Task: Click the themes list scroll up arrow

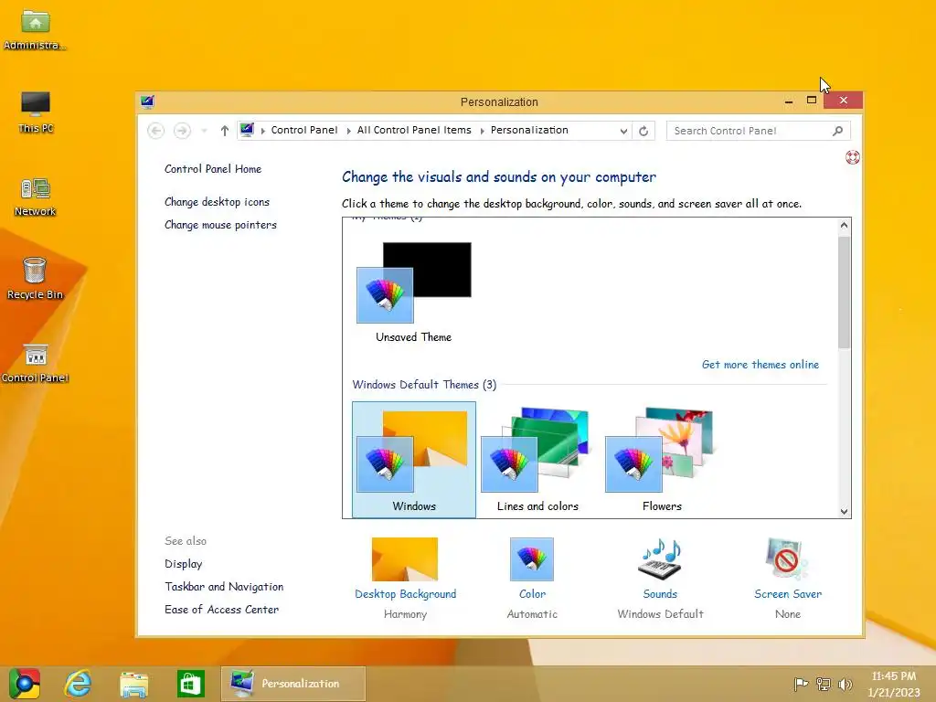Action: click(x=844, y=225)
